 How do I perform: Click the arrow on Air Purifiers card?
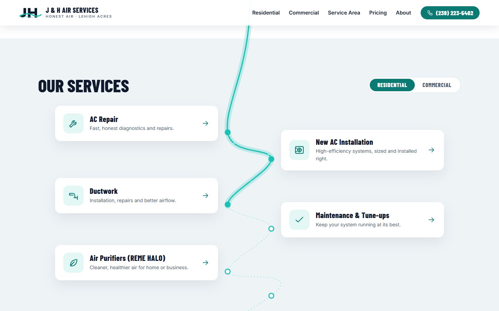(205, 263)
